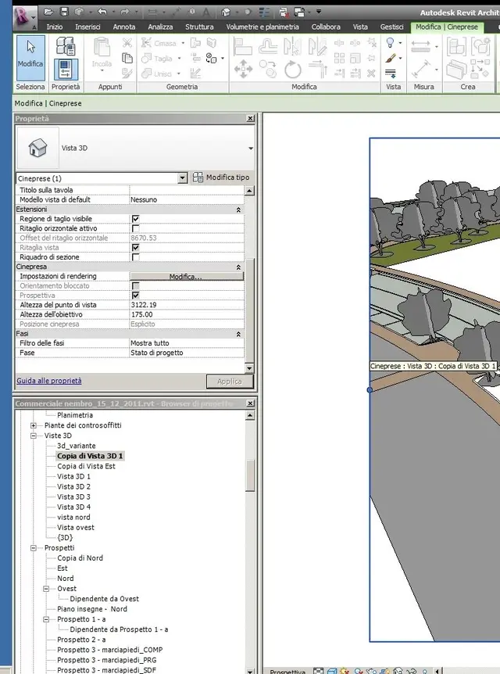Click the Undo arrow in quick access toolbar
500x674 pixels.
point(102,12)
